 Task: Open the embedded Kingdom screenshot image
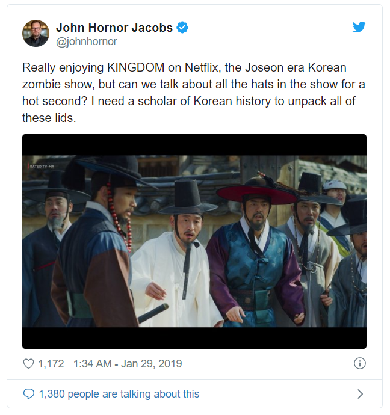pyautogui.click(x=194, y=241)
